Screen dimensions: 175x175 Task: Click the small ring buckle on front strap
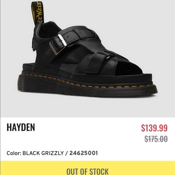[x=108, y=57]
